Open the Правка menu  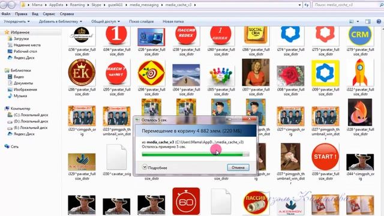[x=21, y=14]
